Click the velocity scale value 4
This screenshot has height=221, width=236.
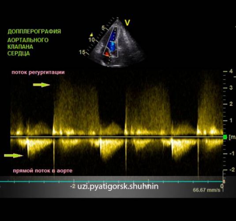[x=231, y=71]
